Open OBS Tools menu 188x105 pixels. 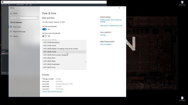27,5
